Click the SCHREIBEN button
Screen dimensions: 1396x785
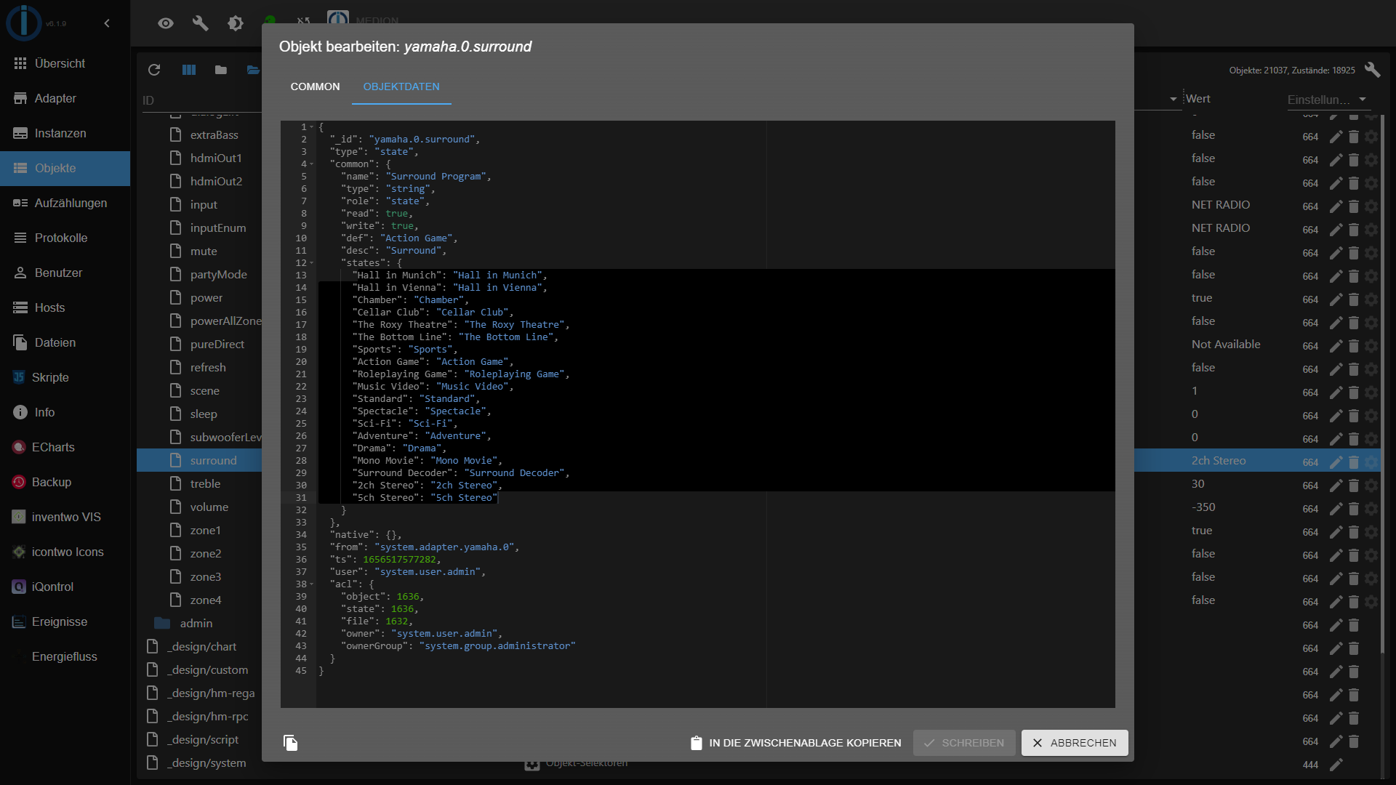[x=964, y=743]
